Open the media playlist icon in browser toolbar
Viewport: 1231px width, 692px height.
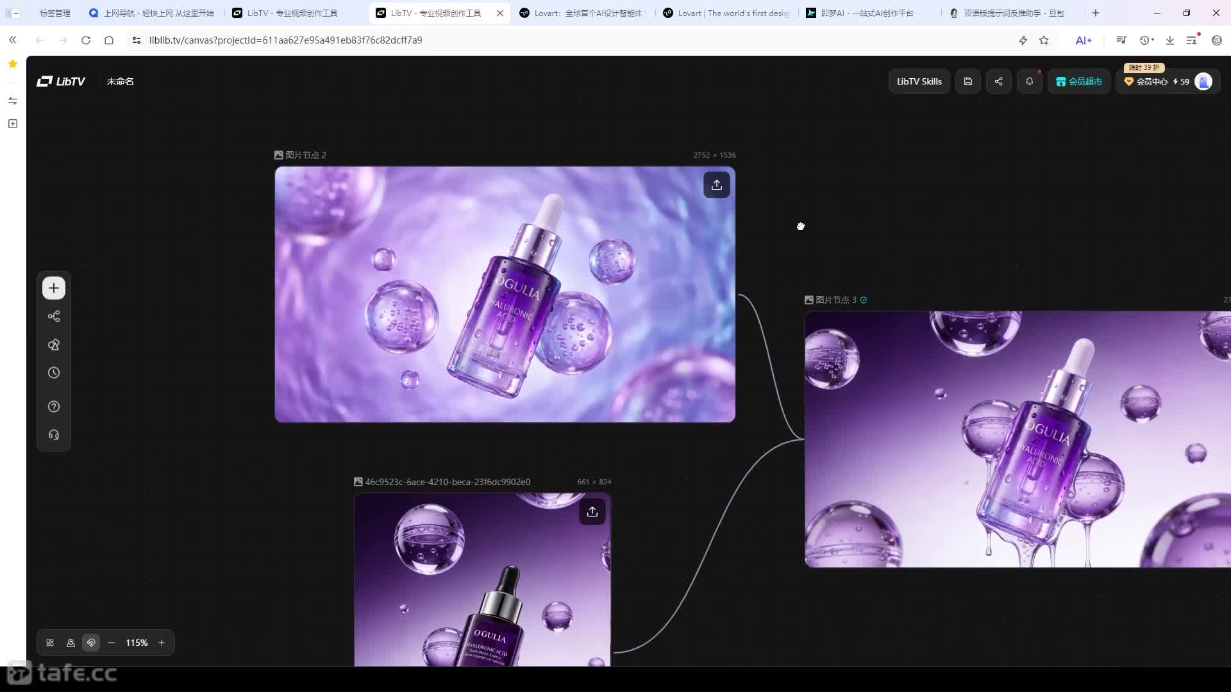pos(1121,40)
